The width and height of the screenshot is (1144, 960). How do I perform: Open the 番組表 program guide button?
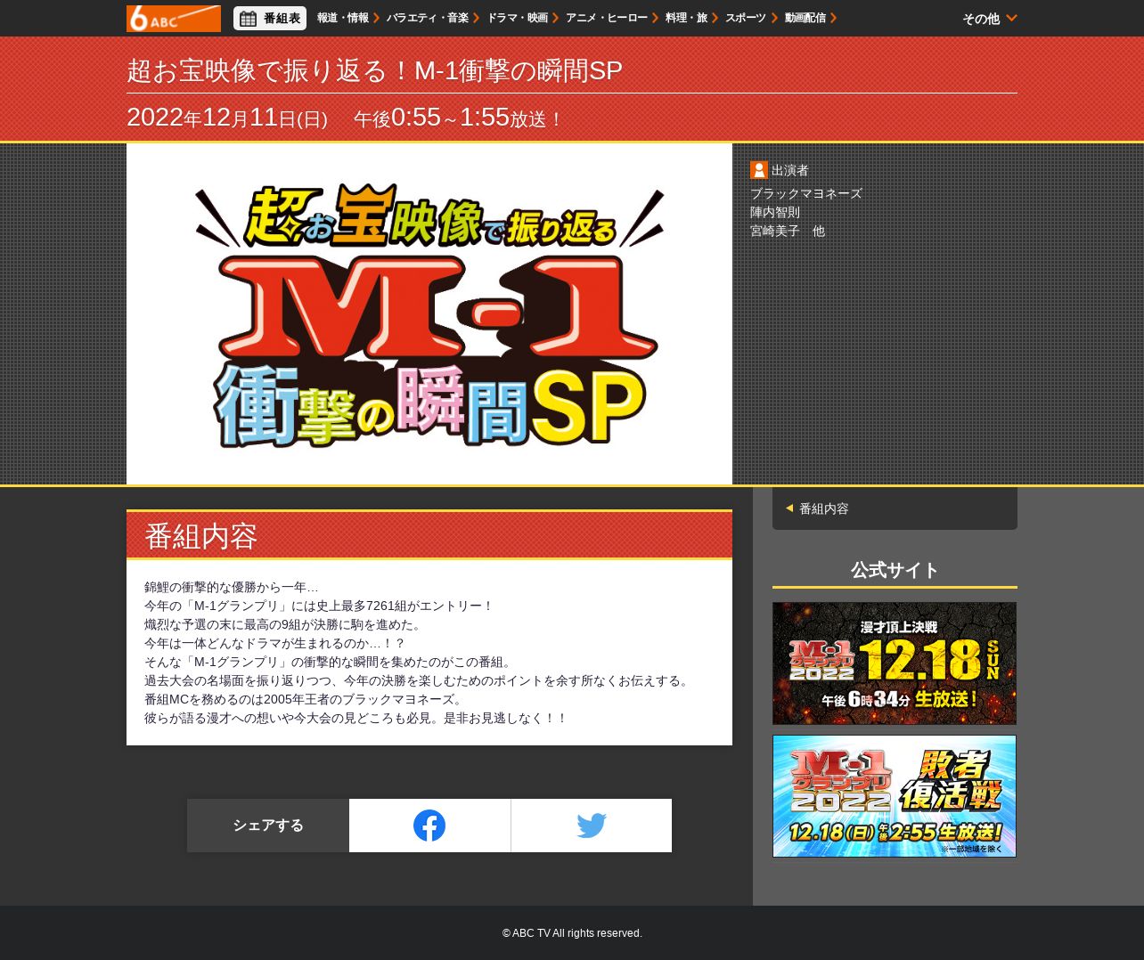click(270, 18)
